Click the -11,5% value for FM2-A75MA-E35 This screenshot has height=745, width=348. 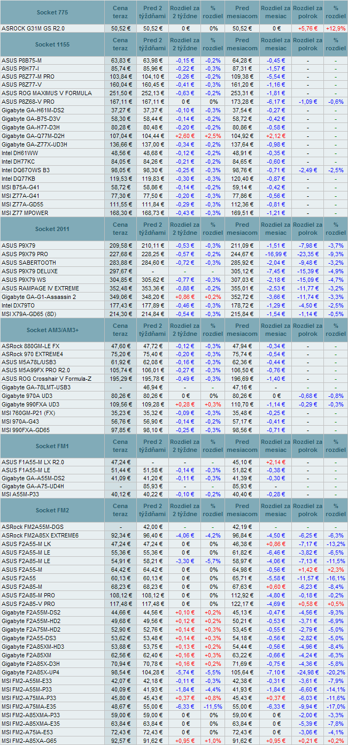click(x=213, y=706)
